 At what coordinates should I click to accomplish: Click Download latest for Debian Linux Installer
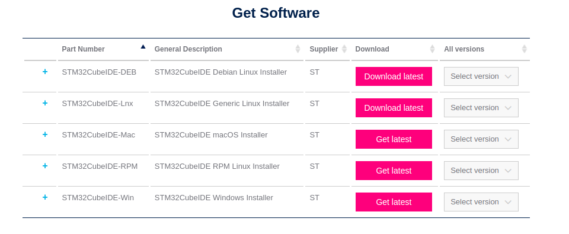coord(394,76)
